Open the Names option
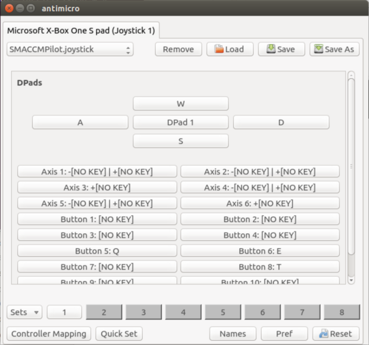 click(x=233, y=334)
